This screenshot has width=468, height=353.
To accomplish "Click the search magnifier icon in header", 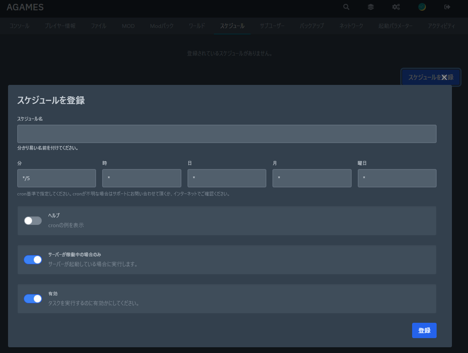I will [x=346, y=7].
